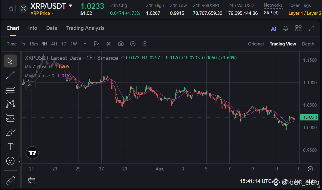Open the Layer 1 / Layer 2 token tag

click(x=305, y=13)
